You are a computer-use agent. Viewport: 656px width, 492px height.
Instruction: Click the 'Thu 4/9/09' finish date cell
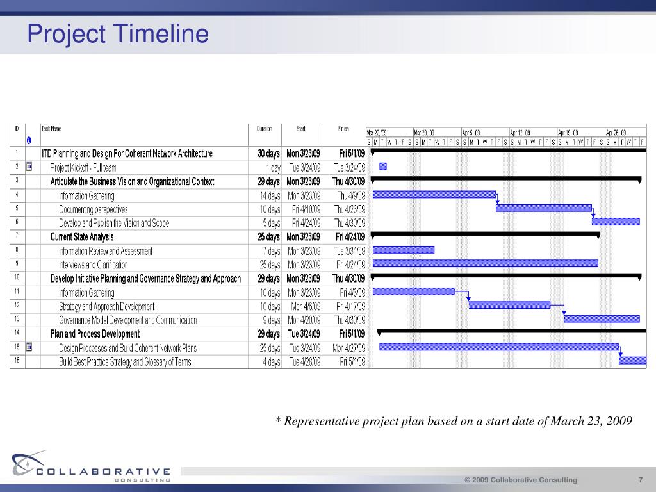(352, 196)
